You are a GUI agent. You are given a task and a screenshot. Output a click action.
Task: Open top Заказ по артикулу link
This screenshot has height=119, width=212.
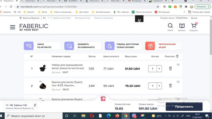104,18
